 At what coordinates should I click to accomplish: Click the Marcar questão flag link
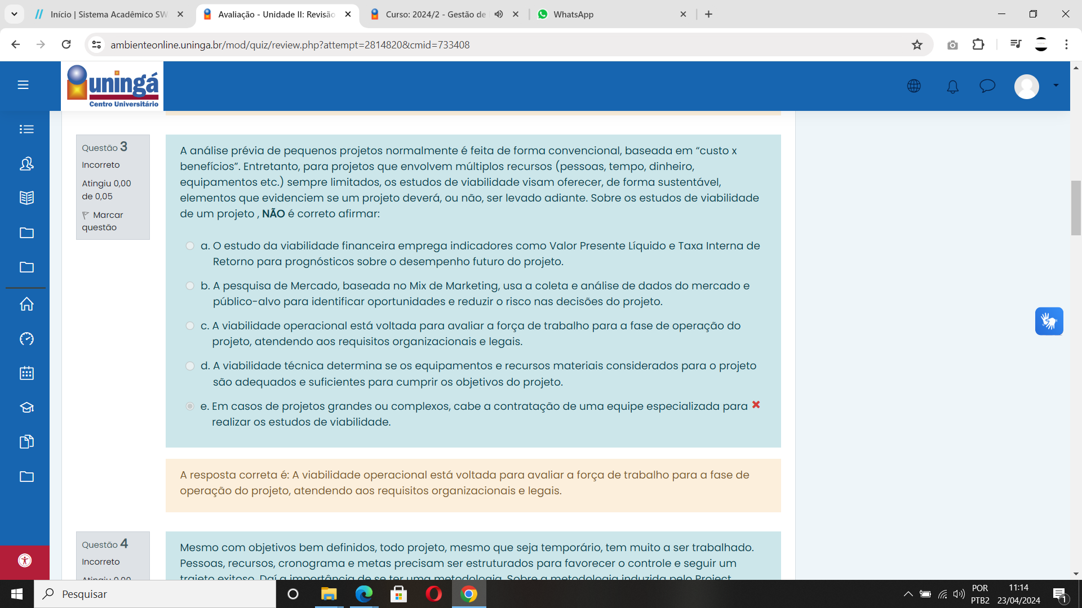coord(102,221)
